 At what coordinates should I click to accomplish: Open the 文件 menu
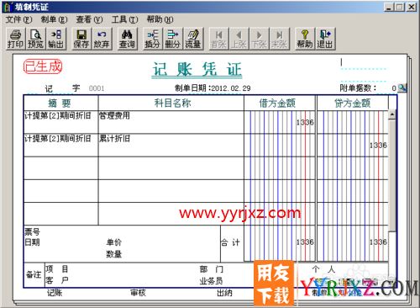(18, 19)
